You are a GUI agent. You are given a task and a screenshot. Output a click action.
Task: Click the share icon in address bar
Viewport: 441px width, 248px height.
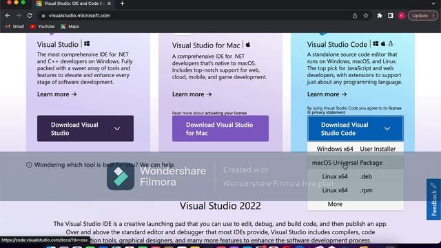355,16
